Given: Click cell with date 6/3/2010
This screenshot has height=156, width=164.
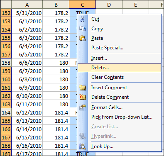Looking at the screenshot, I should [27, 38].
